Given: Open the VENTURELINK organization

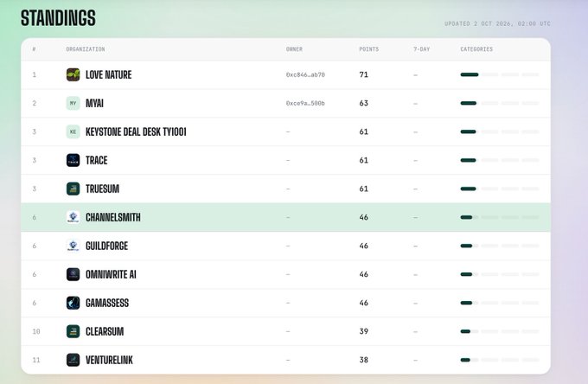Looking at the screenshot, I should tap(109, 360).
